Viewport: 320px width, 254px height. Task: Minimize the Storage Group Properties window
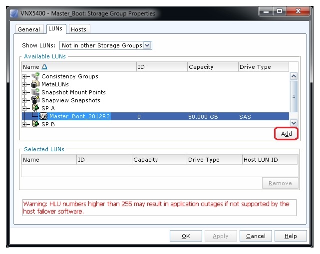click(266, 11)
